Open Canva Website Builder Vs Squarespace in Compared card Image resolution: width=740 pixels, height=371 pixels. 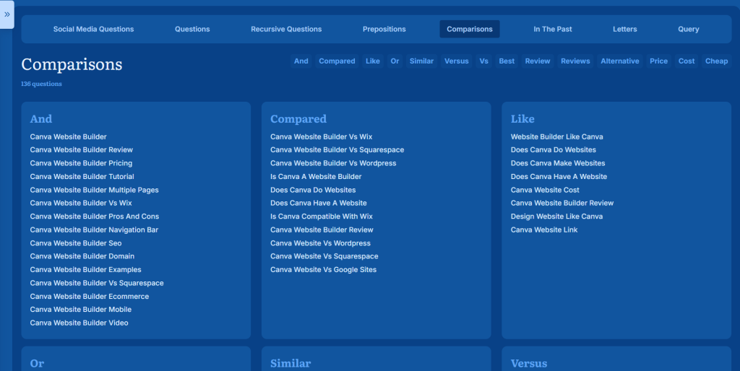[337, 150]
